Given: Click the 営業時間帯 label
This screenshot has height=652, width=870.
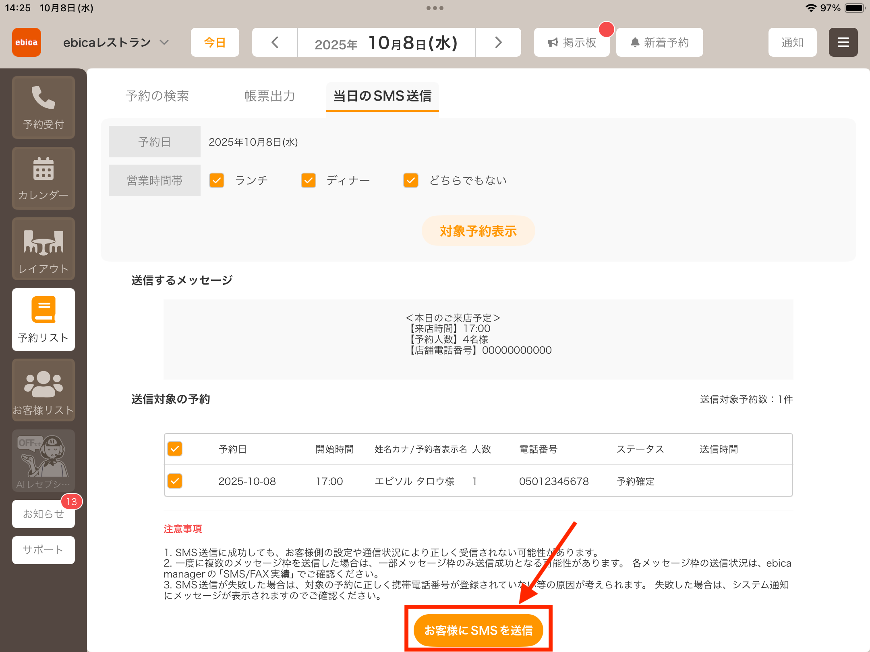Looking at the screenshot, I should click(x=155, y=180).
